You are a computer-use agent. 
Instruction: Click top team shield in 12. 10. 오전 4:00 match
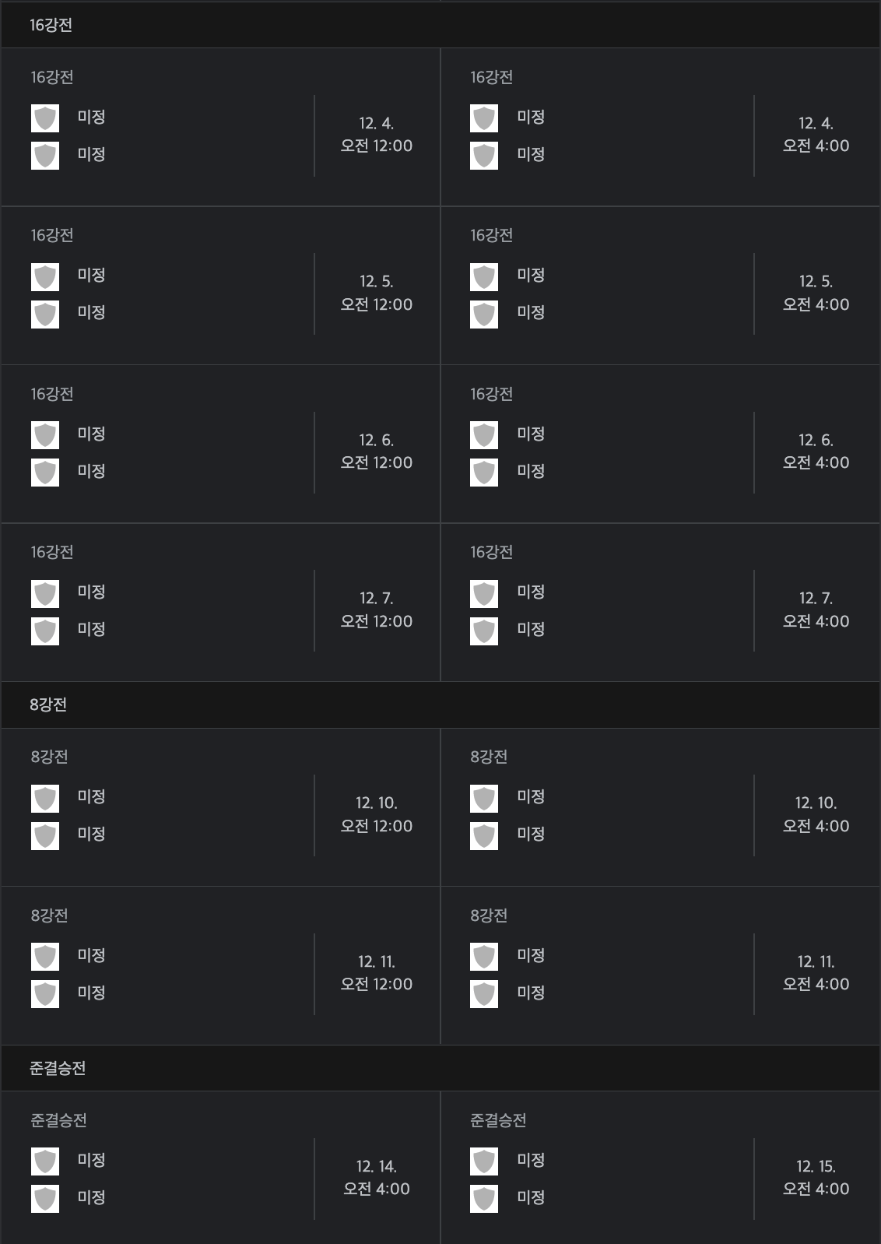[484, 798]
